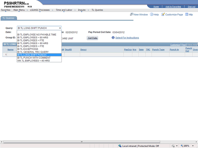Image resolution: width=198 pixels, height=148 pixels.
Task: Click the Local intranet globe icon in status bar
Action: 120,146
